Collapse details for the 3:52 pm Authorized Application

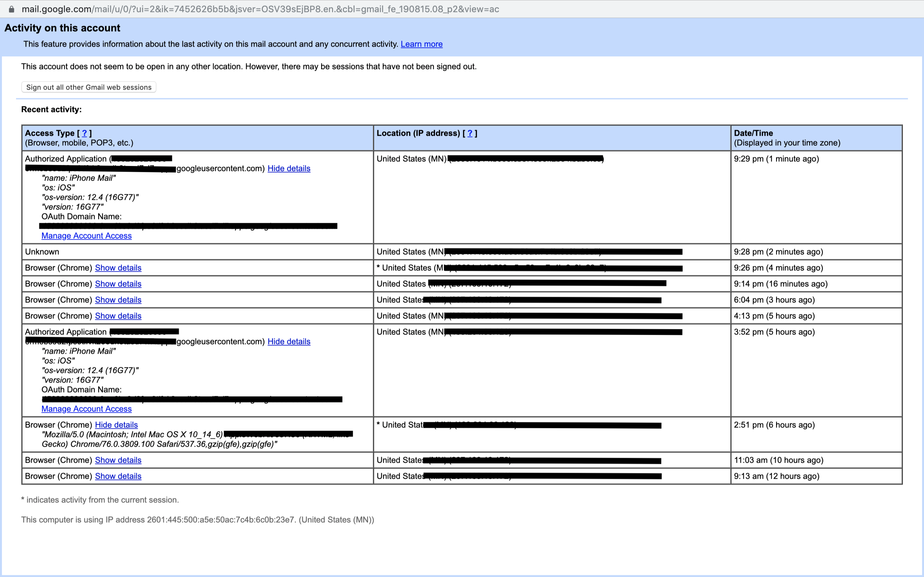(x=289, y=341)
